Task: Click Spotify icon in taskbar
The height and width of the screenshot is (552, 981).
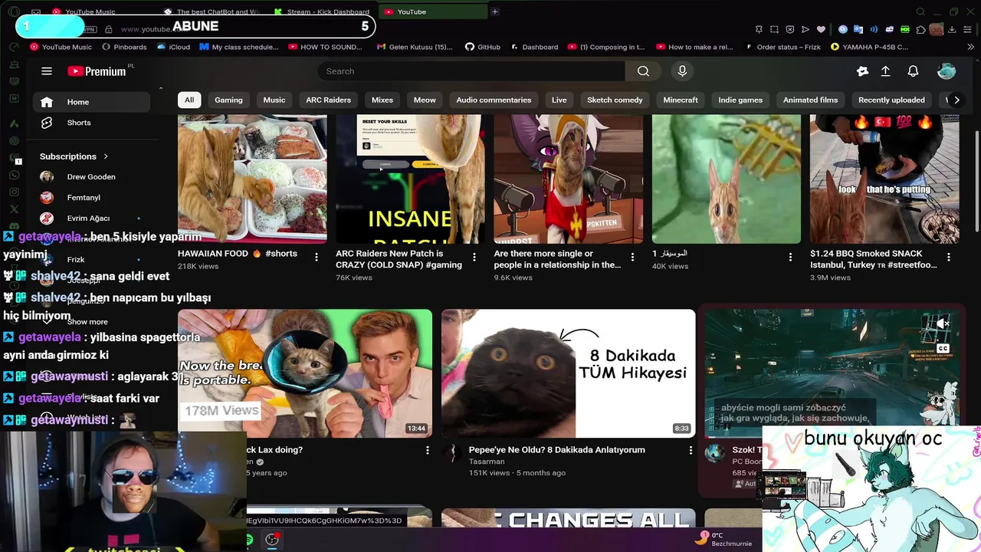Action: tap(250, 540)
